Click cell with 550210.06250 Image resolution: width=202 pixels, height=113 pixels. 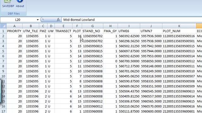tap(129, 106)
